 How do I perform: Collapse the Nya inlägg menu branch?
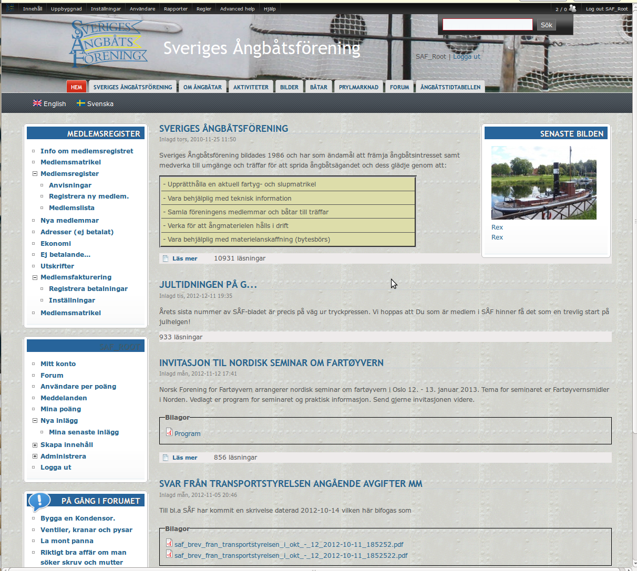pos(35,421)
